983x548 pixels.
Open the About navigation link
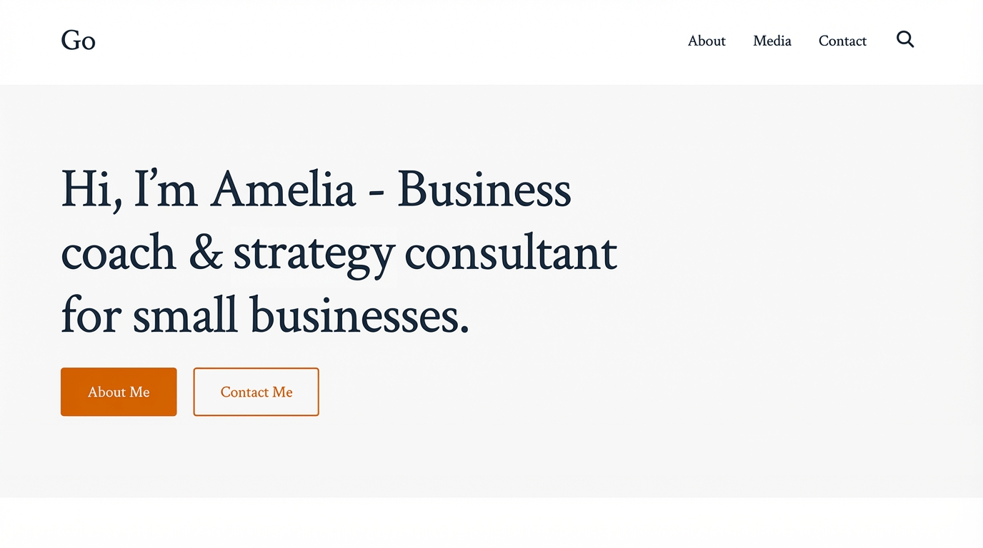point(707,41)
